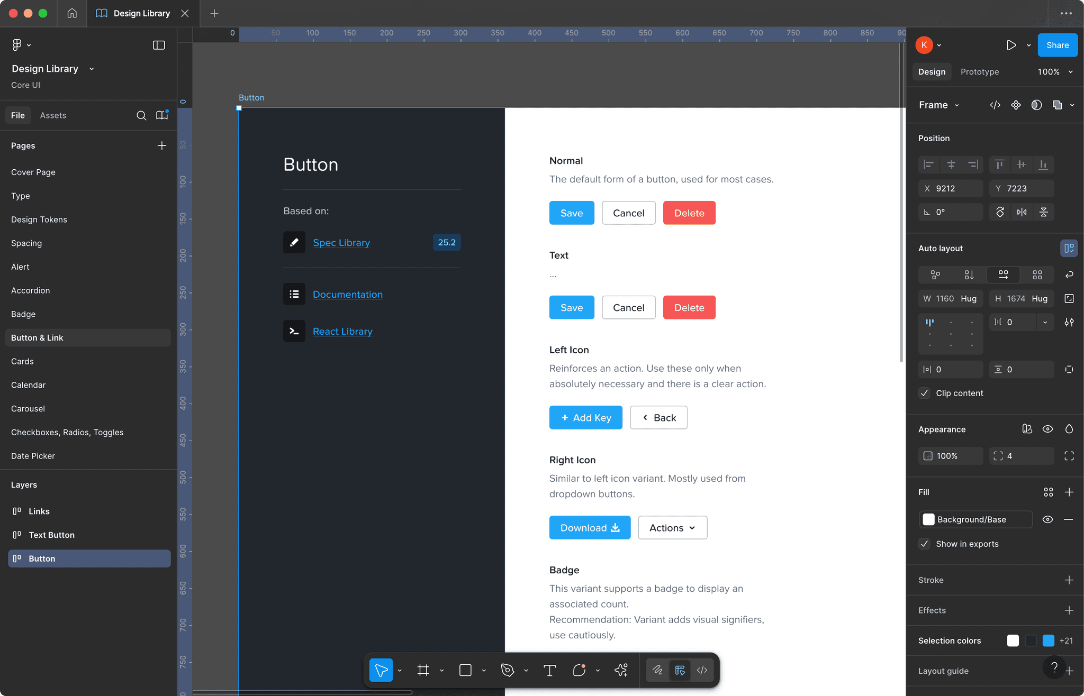Open the Assets tab in left panel

[x=53, y=115]
